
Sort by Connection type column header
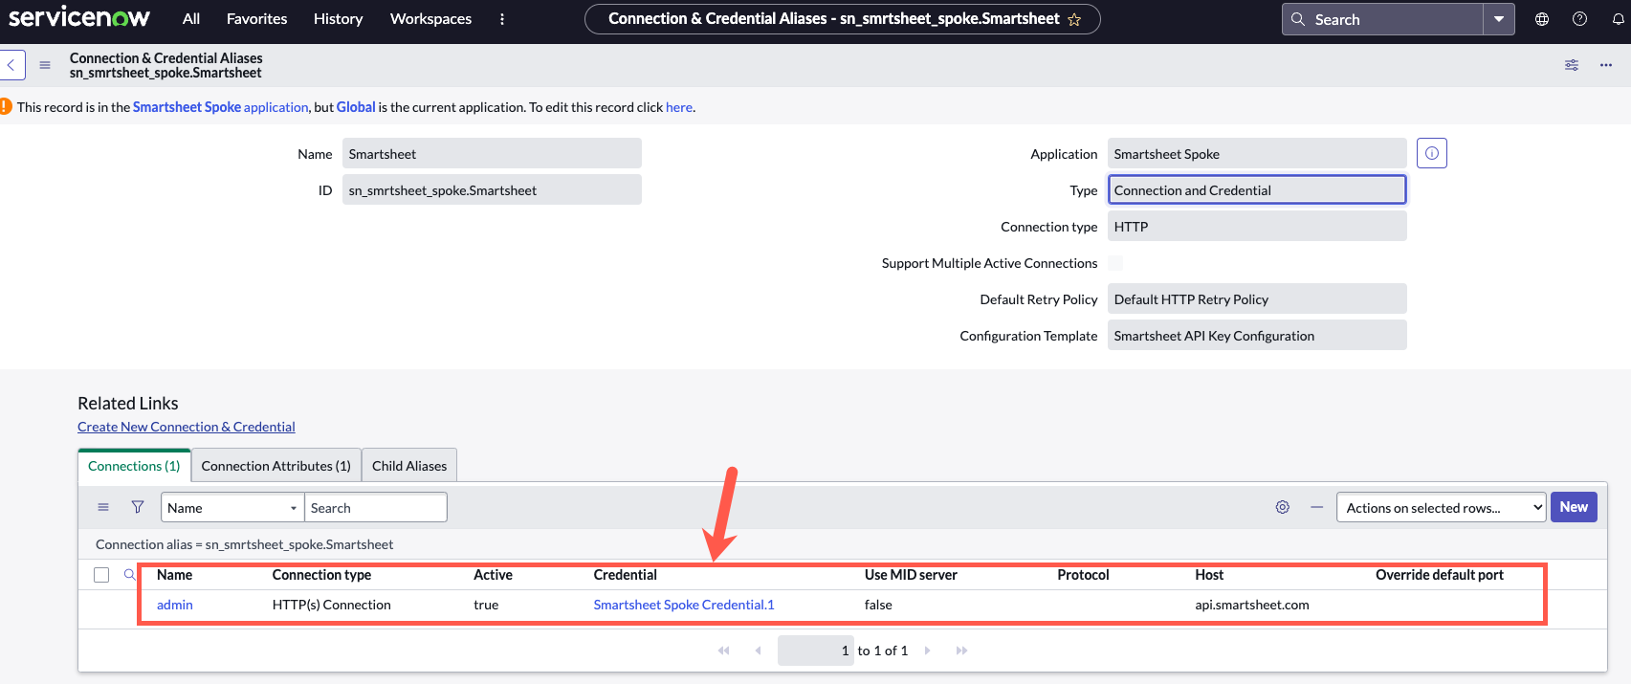point(321,575)
